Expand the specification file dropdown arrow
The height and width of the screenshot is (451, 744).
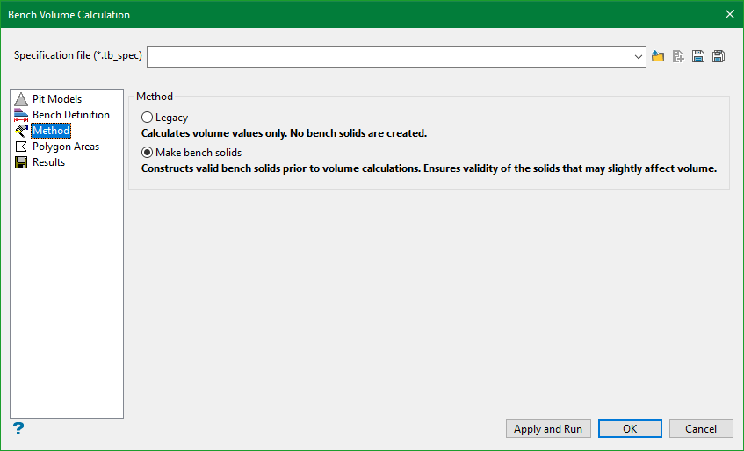[x=639, y=57]
